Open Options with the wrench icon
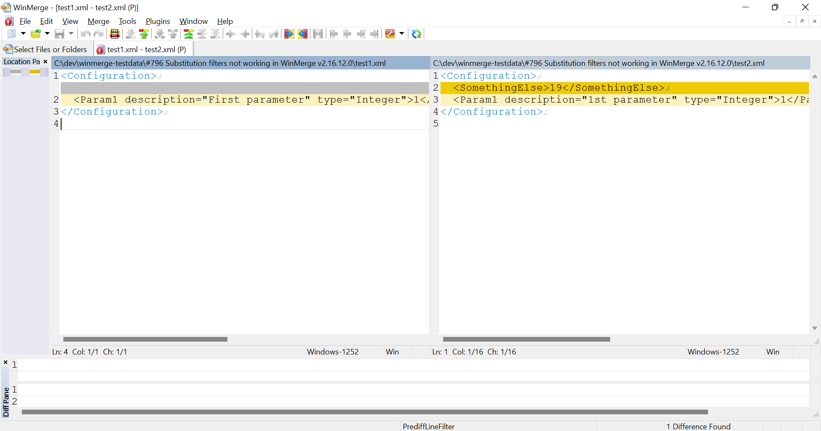 tap(390, 34)
